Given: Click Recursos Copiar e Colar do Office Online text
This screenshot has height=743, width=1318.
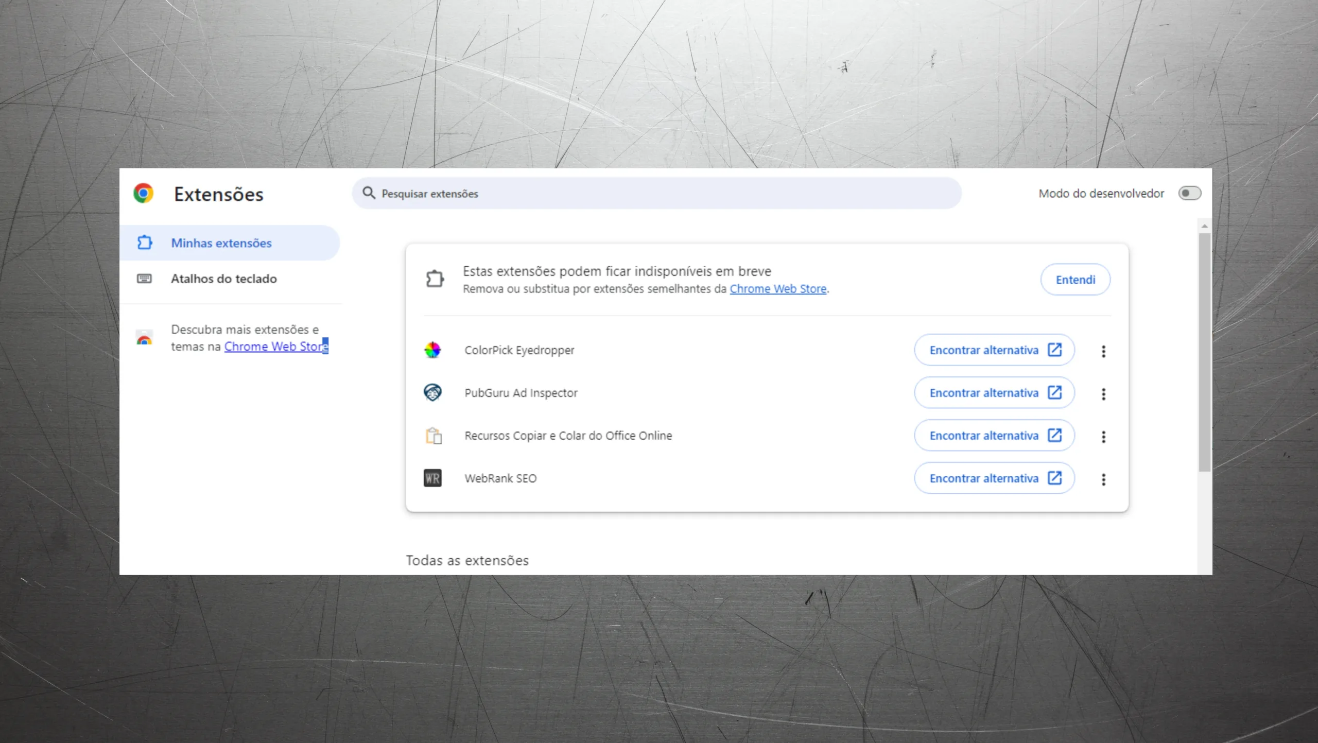Looking at the screenshot, I should tap(568, 436).
